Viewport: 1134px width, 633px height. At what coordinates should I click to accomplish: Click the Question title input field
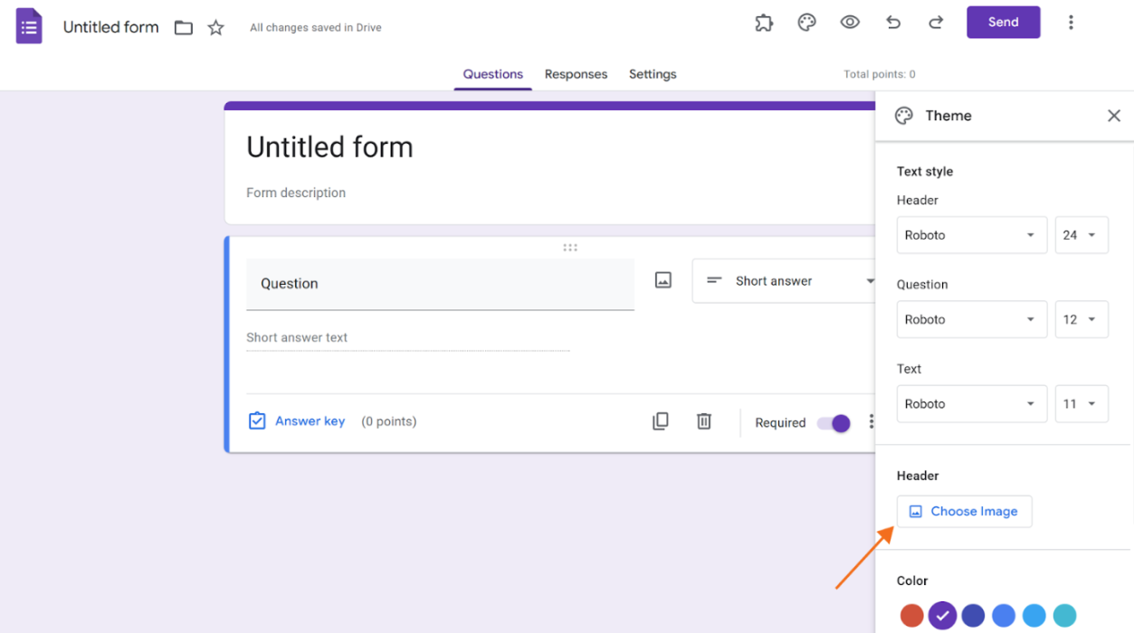pyautogui.click(x=440, y=284)
